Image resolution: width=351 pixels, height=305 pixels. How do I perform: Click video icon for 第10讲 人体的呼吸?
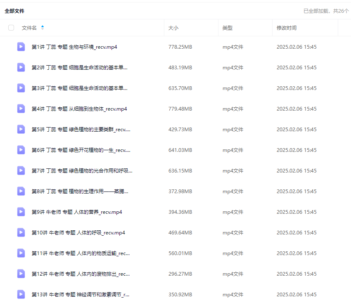21,232
